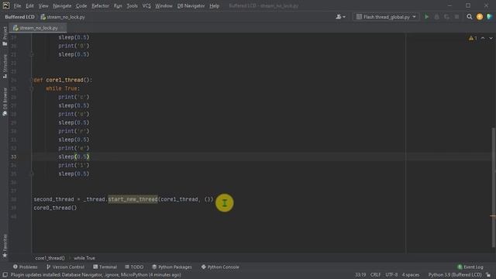The image size is (496, 279).
Task: Go to next highlighted error arrow
Action: coord(491,38)
